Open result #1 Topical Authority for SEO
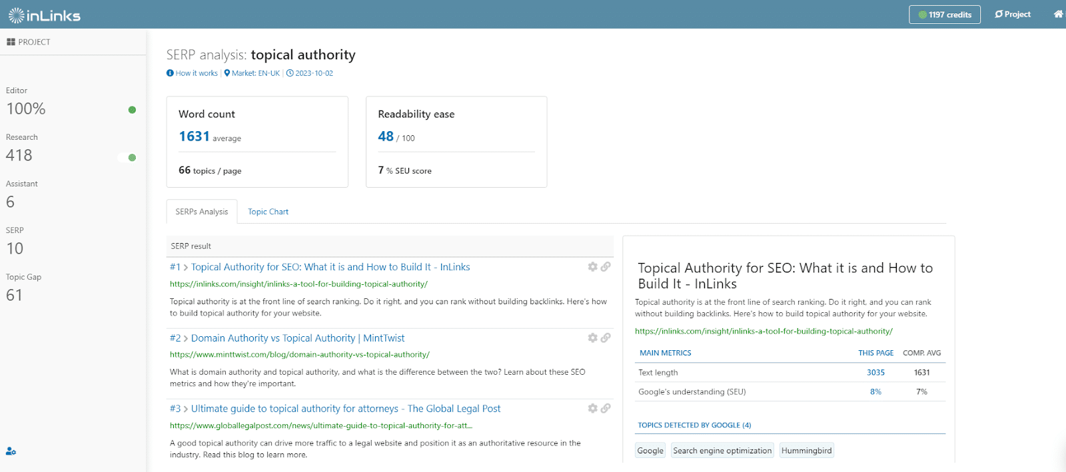This screenshot has height=472, width=1066. tap(330, 267)
